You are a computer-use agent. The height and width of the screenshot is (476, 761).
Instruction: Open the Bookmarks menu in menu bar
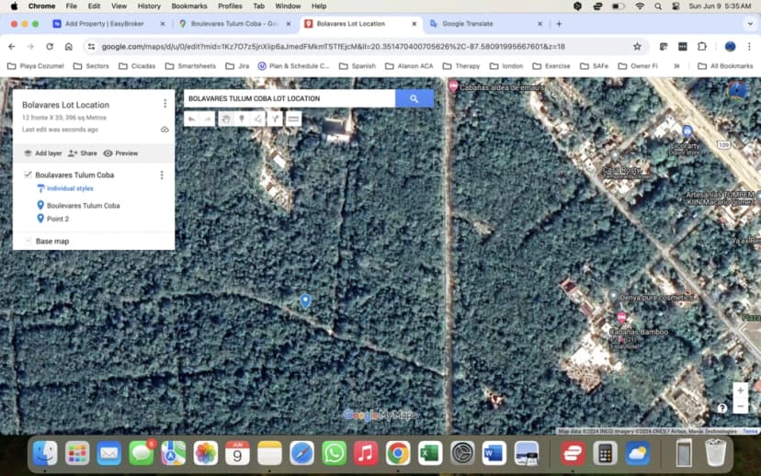click(188, 6)
